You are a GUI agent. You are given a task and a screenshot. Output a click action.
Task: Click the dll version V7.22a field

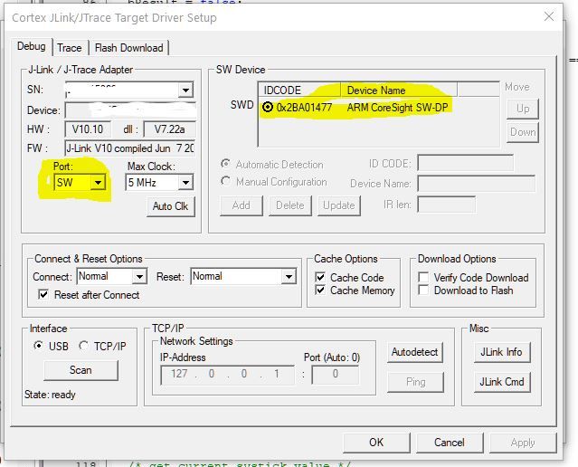pyautogui.click(x=169, y=129)
